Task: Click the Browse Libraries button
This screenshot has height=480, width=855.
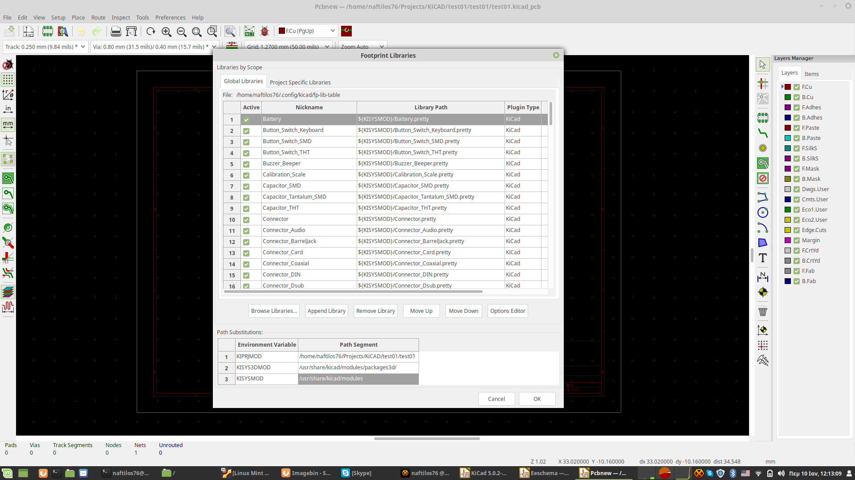Action: pos(274,311)
